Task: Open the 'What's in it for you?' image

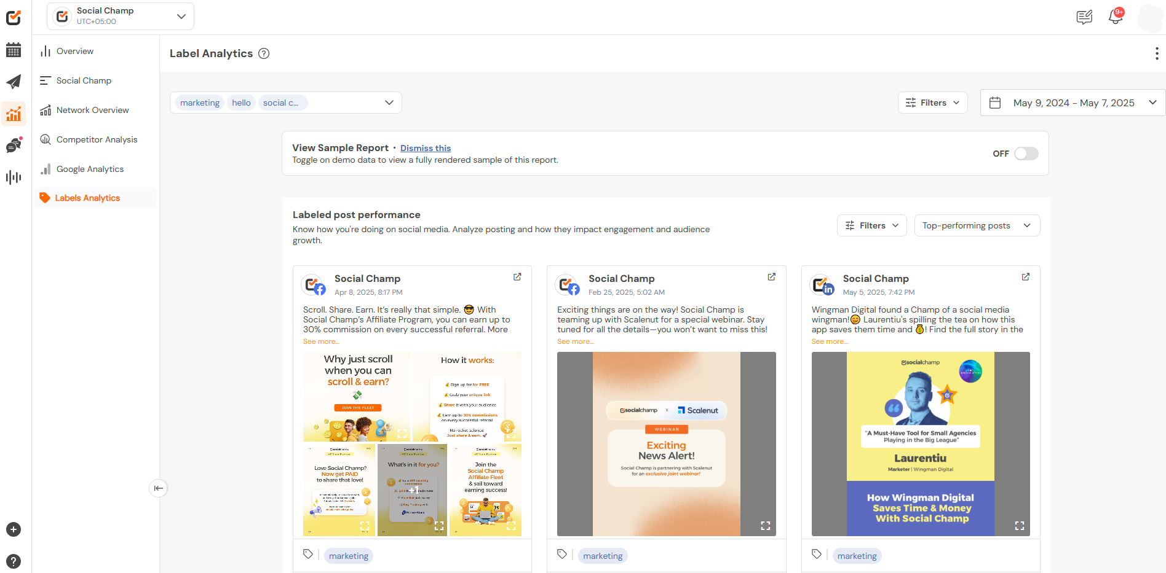Action: [x=413, y=490]
